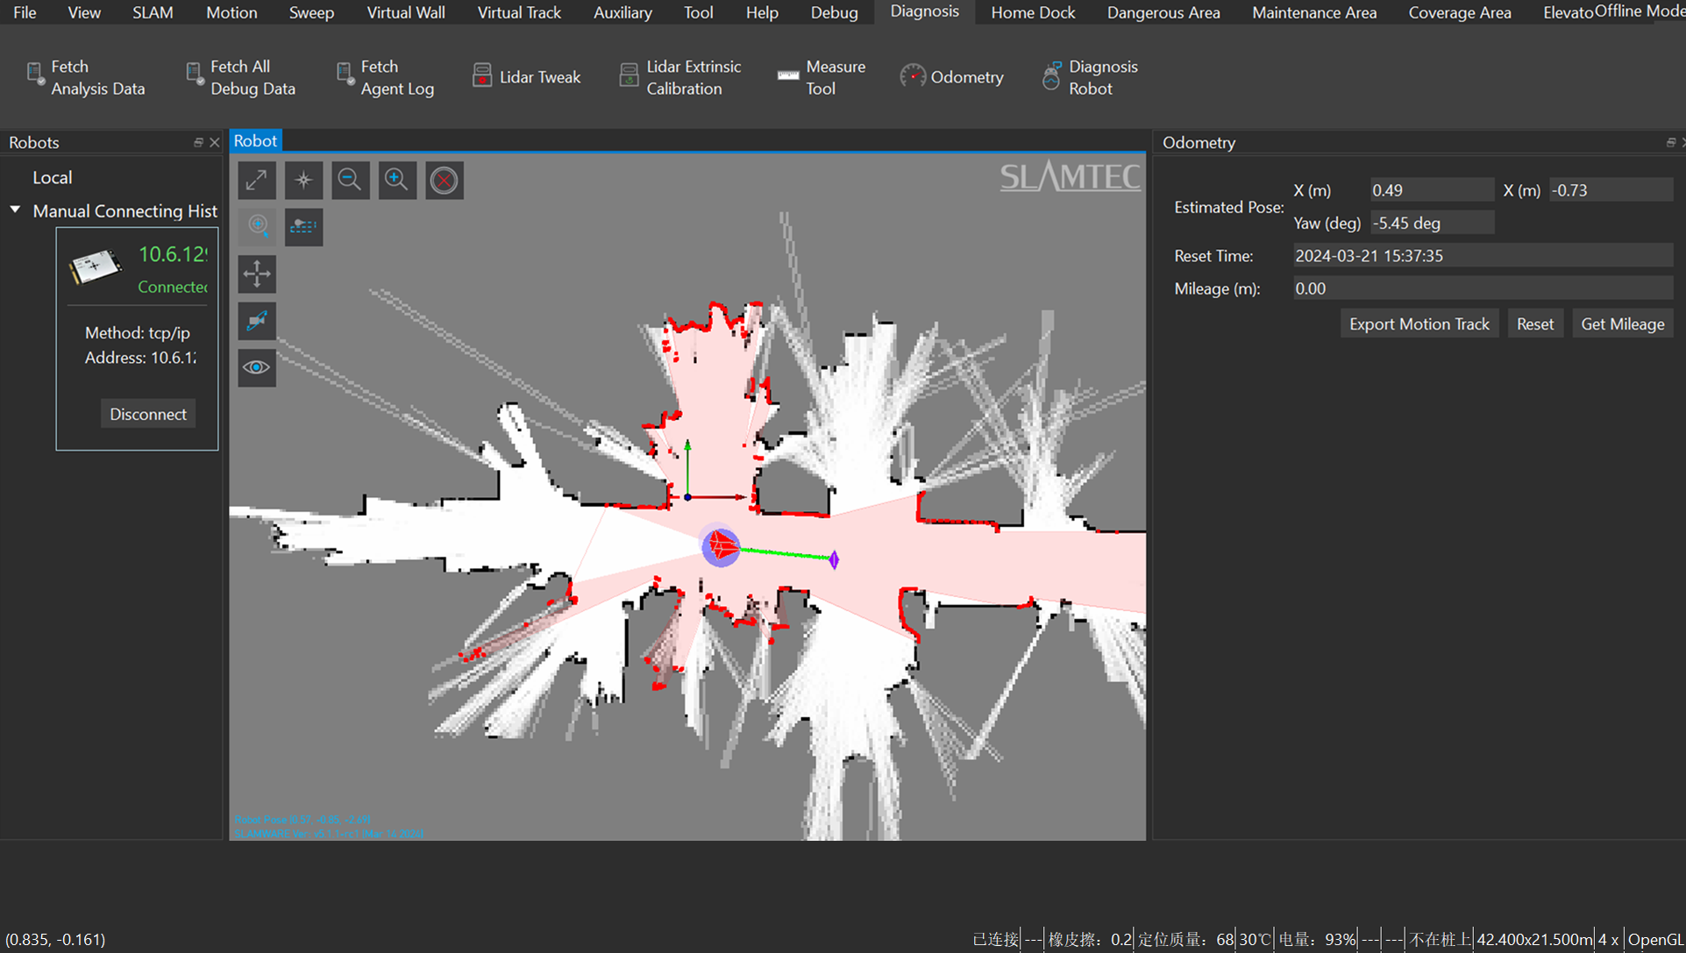The height and width of the screenshot is (953, 1686).
Task: Click the Export Motion Track button
Action: click(x=1419, y=324)
